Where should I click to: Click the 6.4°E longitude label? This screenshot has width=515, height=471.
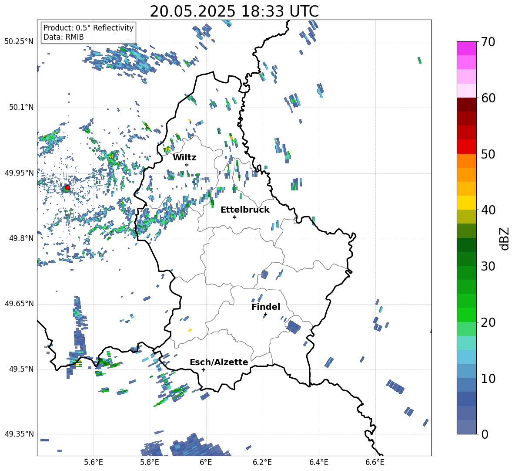[x=318, y=462]
